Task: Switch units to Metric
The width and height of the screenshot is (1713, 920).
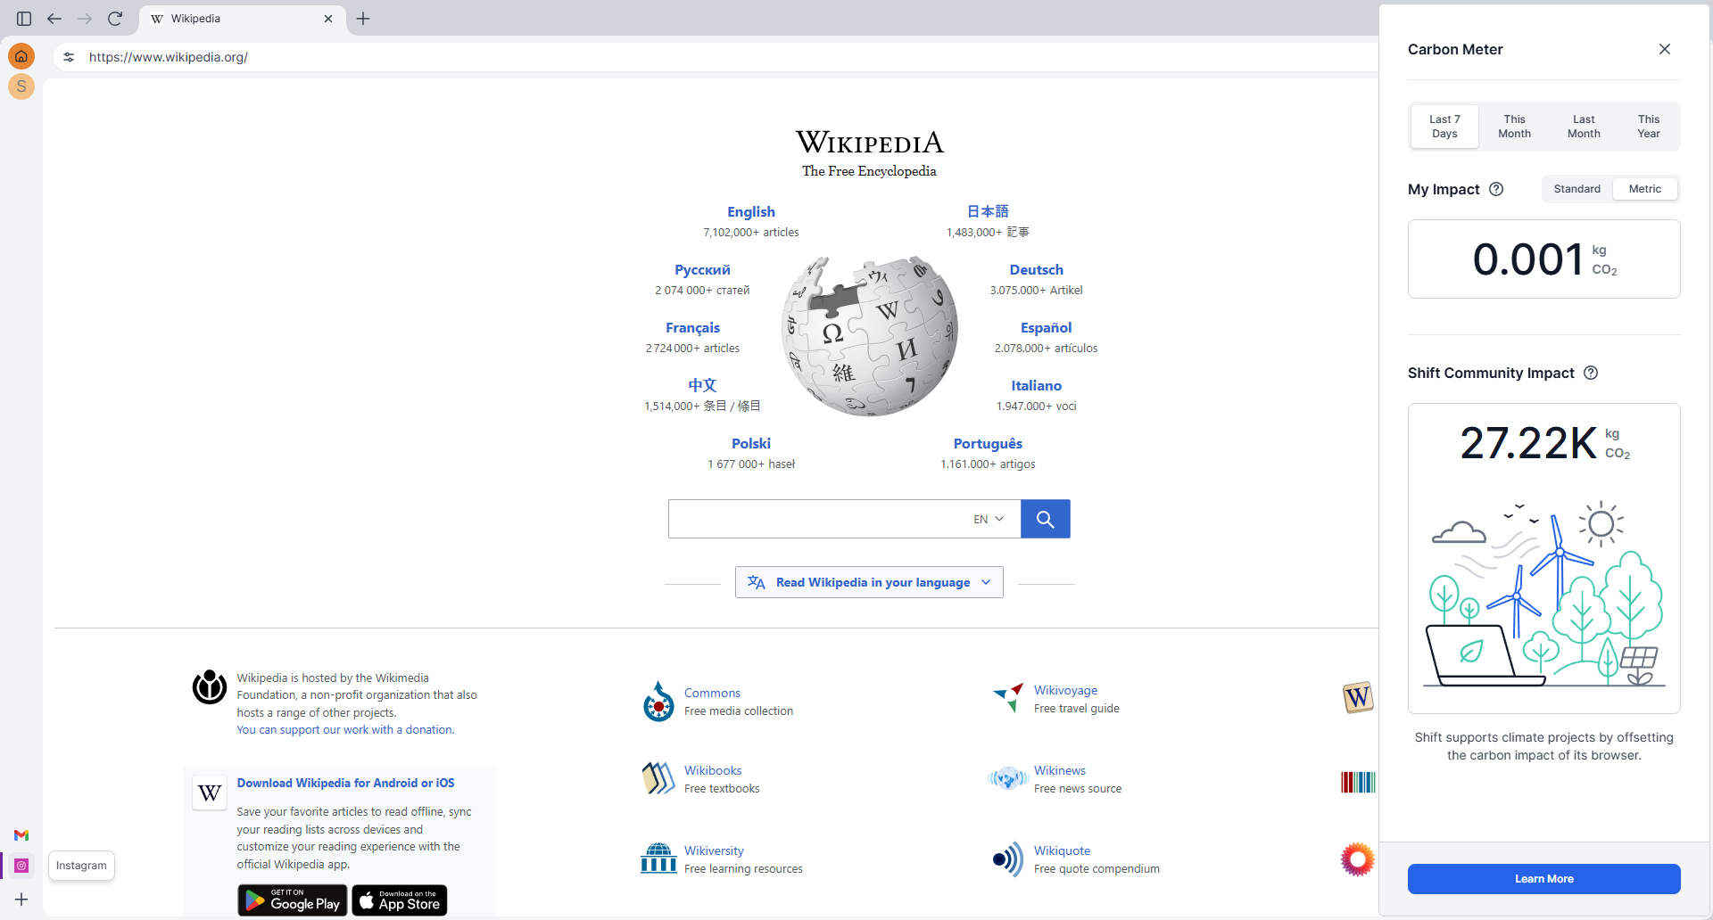Action: [1644, 189]
